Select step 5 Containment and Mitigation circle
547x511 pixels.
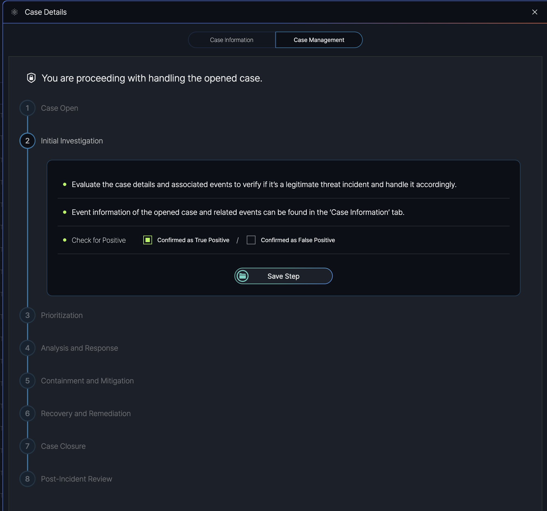(28, 381)
